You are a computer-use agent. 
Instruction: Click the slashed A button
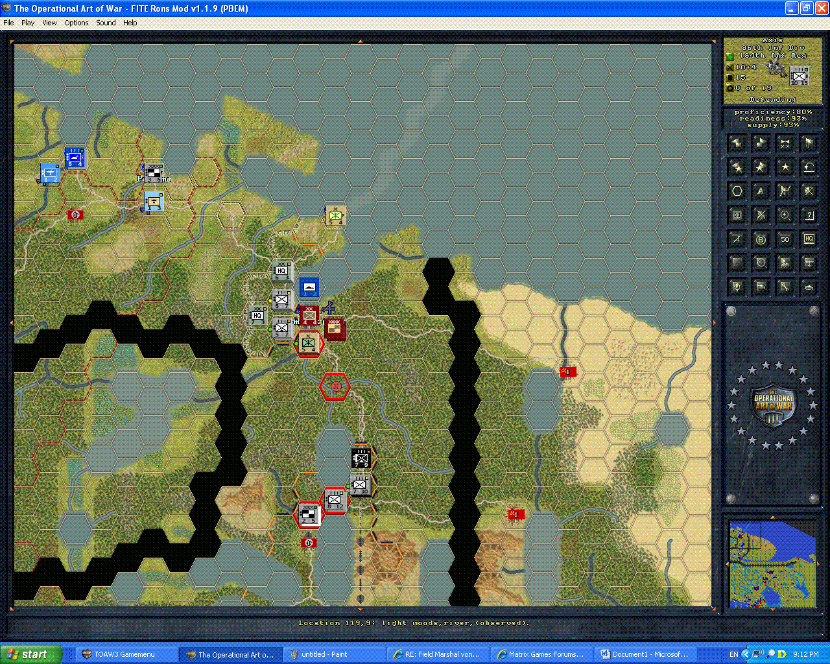pyautogui.click(x=737, y=239)
